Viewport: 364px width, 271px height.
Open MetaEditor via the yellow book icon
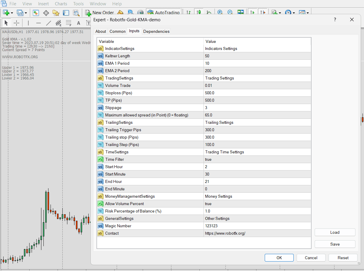[x=120, y=13]
